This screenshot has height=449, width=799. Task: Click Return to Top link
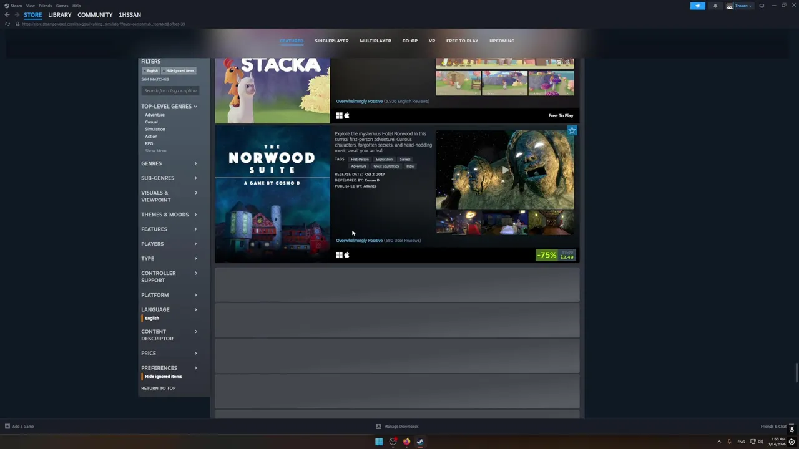158,388
